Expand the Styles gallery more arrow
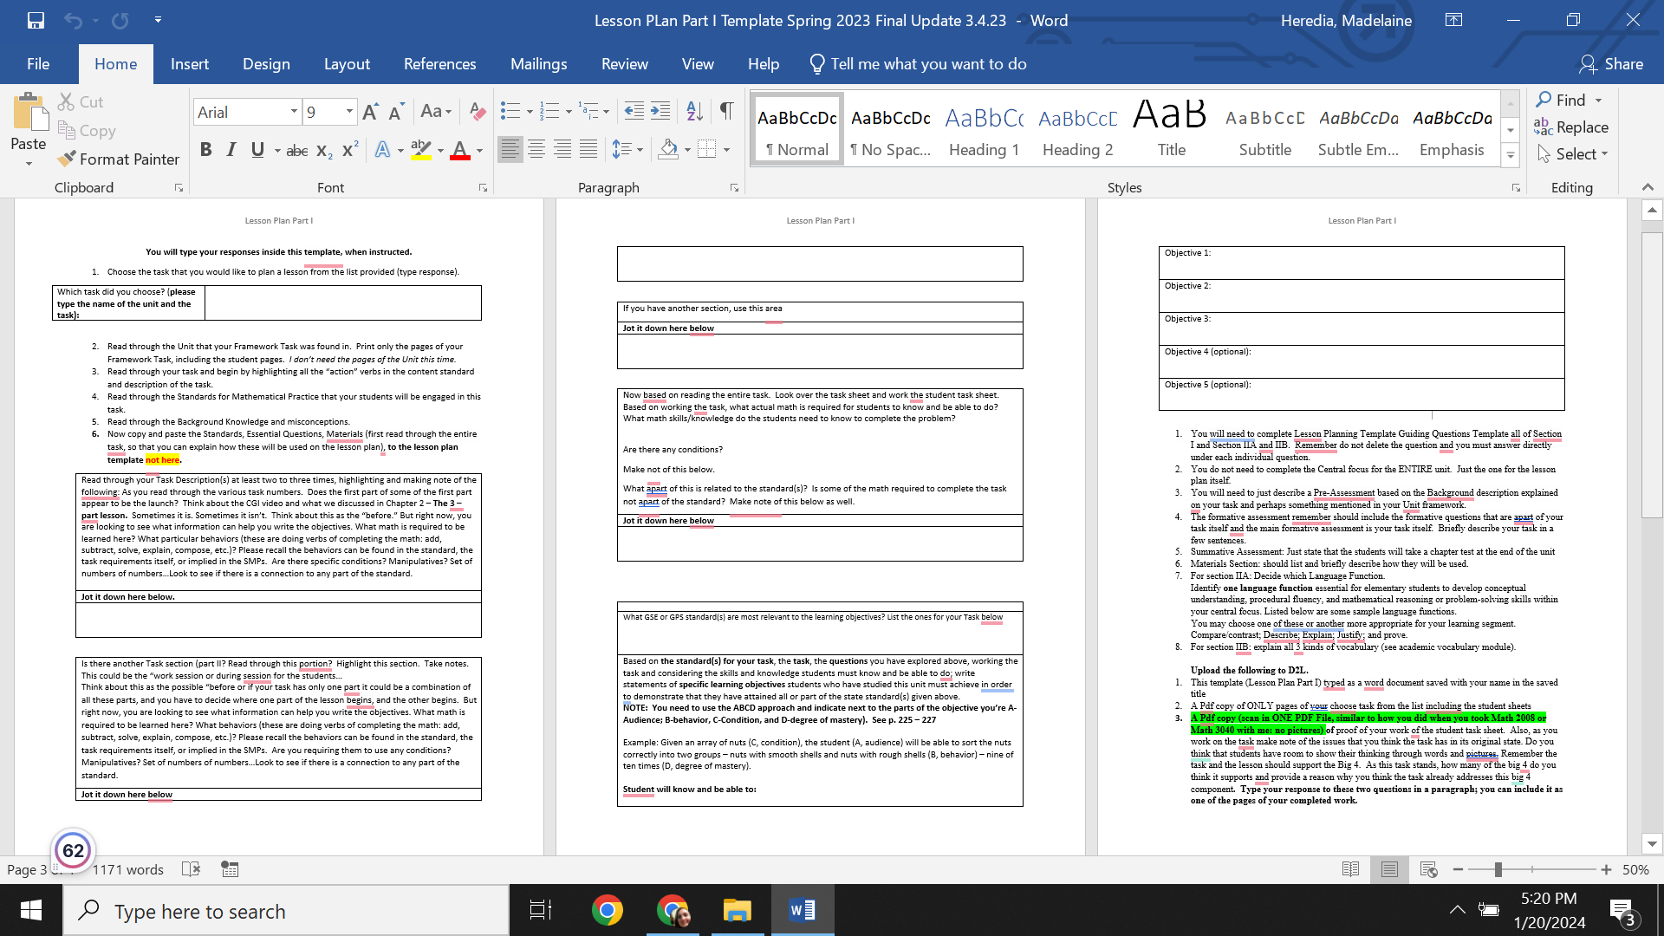The height and width of the screenshot is (936, 1664). [x=1511, y=156]
